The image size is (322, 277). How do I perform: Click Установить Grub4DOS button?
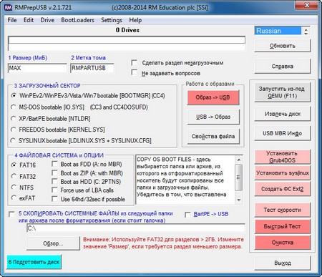(283, 157)
